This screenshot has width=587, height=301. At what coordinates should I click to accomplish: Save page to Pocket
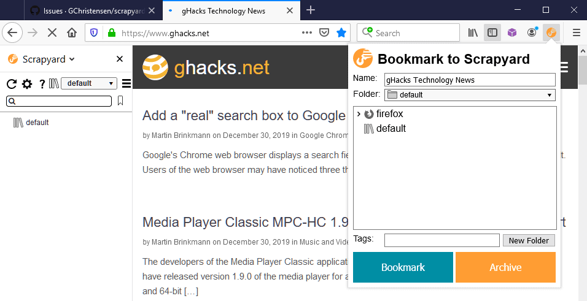[324, 33]
